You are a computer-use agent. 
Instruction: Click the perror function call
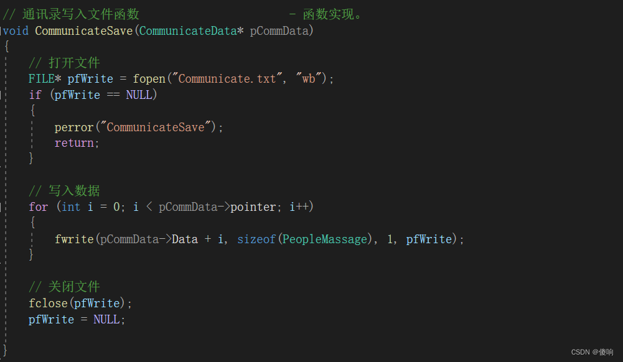pos(73,127)
